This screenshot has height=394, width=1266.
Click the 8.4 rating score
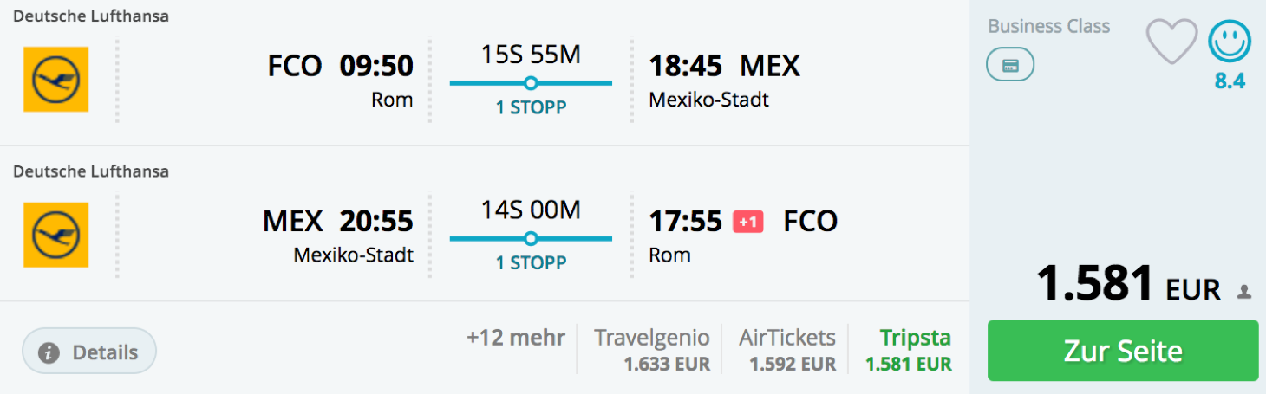click(x=1230, y=81)
